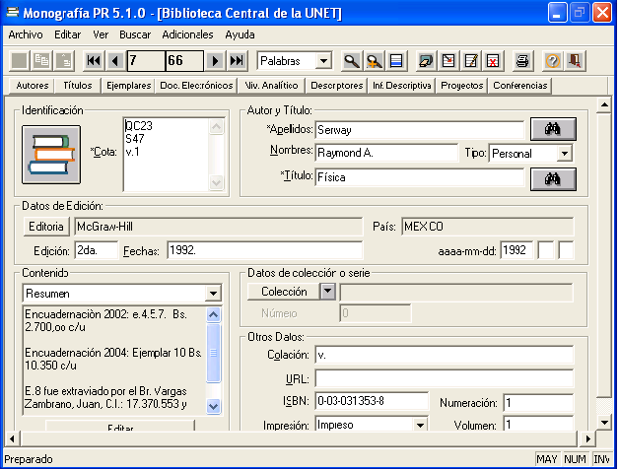Click the Nombres field with Raymond A.
The width and height of the screenshot is (619, 469).
[x=386, y=153]
